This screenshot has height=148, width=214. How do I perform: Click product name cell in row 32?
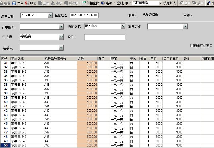[x=27, y=67]
